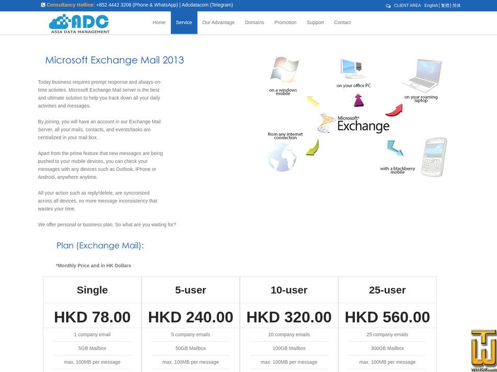Select the Service menu tab
The height and width of the screenshot is (372, 497).
pos(184,22)
